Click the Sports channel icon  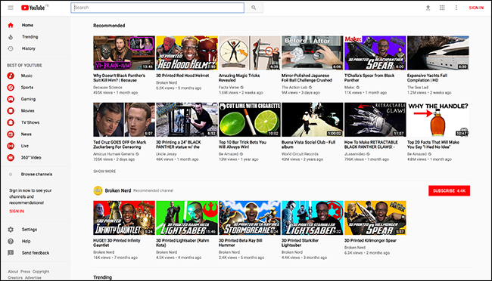[x=11, y=88]
